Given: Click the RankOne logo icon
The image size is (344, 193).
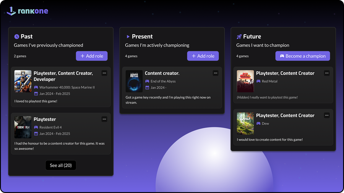Looking at the screenshot, I should (11, 11).
